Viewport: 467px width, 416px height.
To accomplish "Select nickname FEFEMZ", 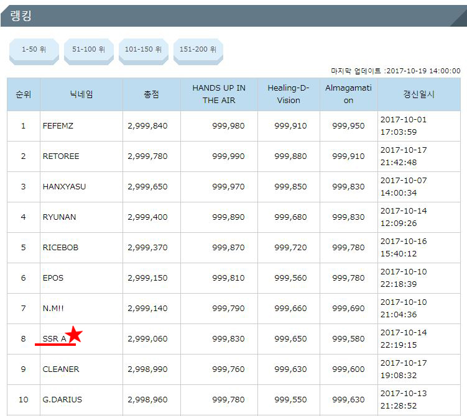I will click(58, 126).
